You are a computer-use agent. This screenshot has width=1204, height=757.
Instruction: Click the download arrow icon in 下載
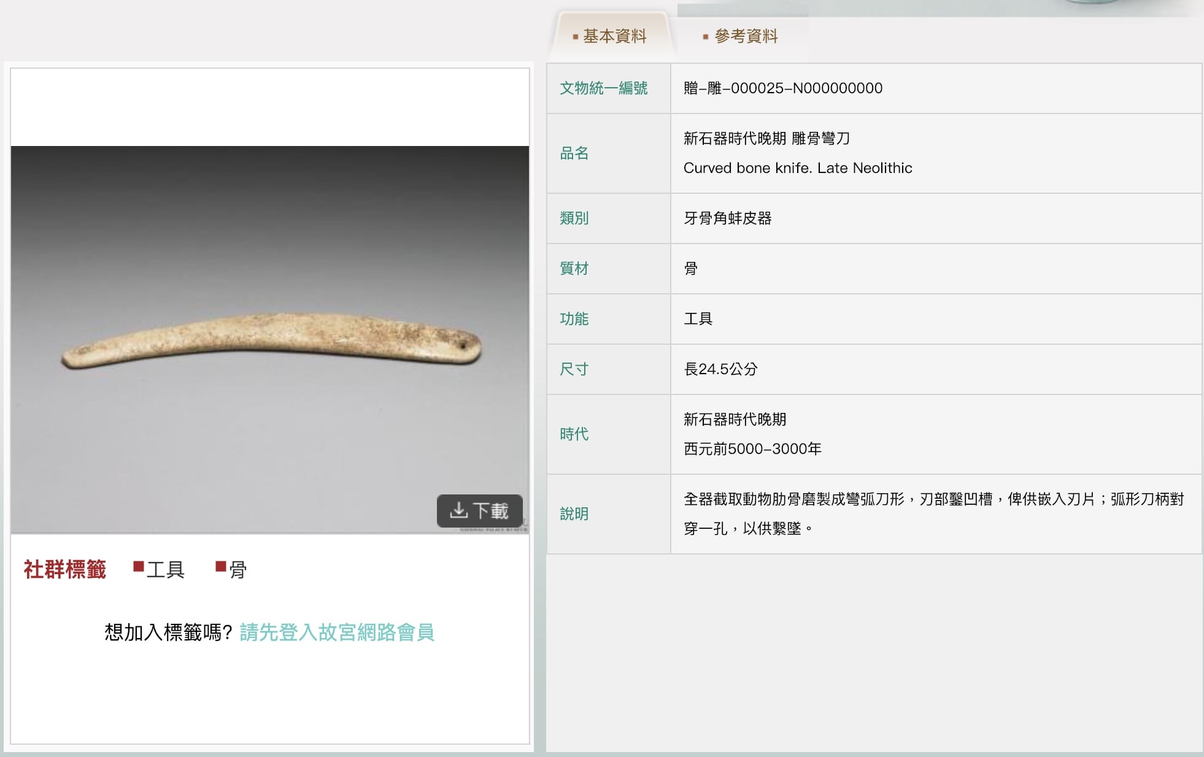pos(459,510)
